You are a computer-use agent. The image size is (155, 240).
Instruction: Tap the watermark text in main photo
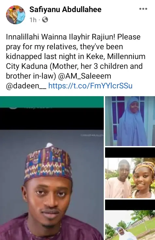[x=92, y=135]
